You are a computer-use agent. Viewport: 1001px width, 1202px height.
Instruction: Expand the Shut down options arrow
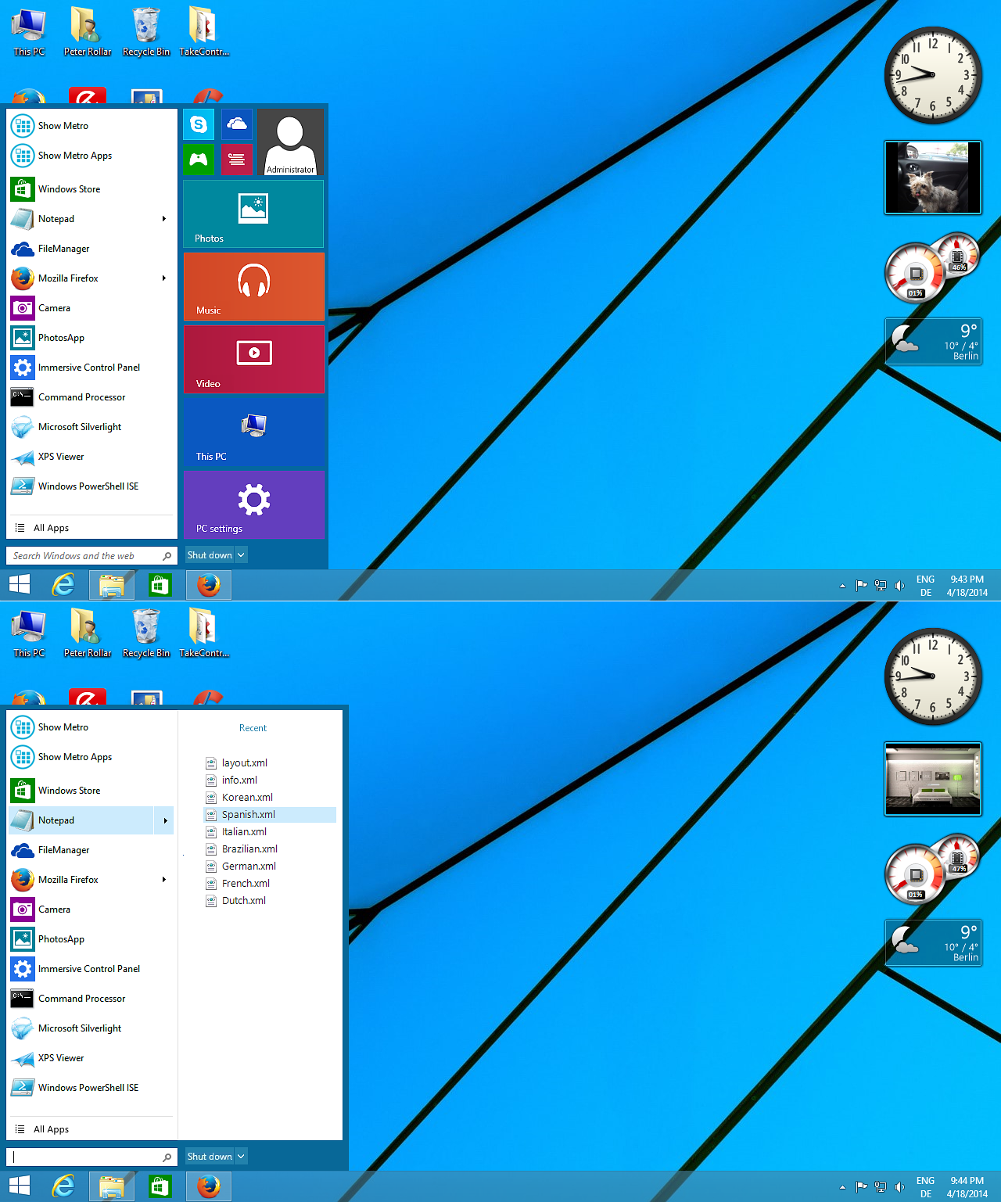[239, 554]
